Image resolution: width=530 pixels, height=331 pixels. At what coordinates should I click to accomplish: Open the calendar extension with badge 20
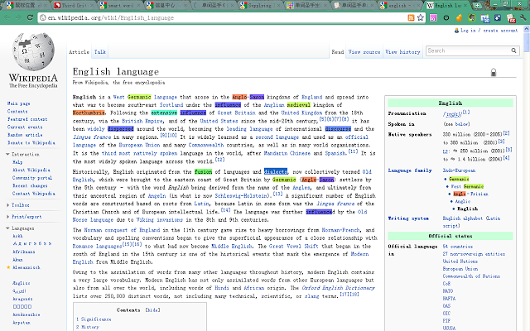click(x=485, y=18)
